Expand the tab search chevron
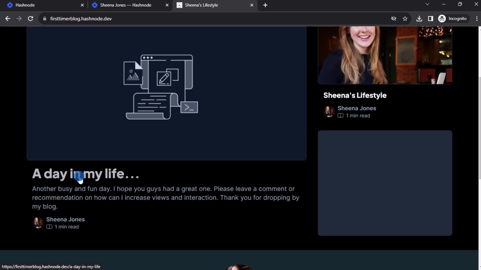Screen dimensions: 481x270 pyautogui.click(x=427, y=4)
